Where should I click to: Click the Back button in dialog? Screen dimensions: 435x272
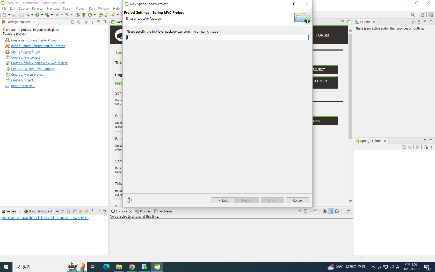pos(223,201)
